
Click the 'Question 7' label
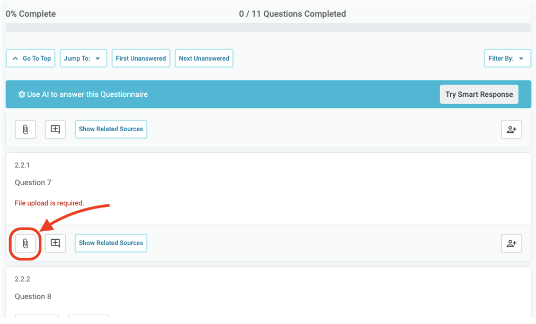point(33,183)
